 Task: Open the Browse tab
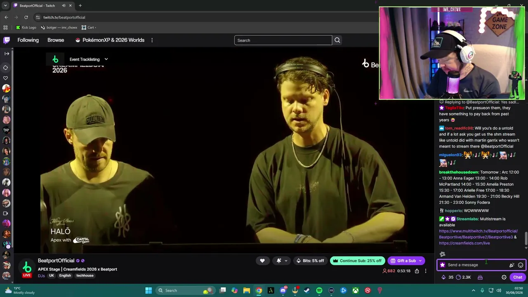point(56,40)
